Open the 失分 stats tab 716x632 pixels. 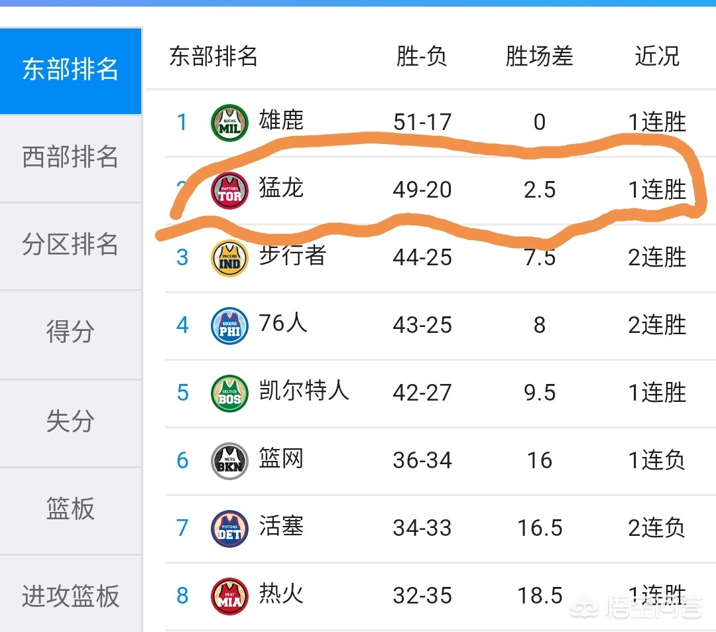point(70,422)
